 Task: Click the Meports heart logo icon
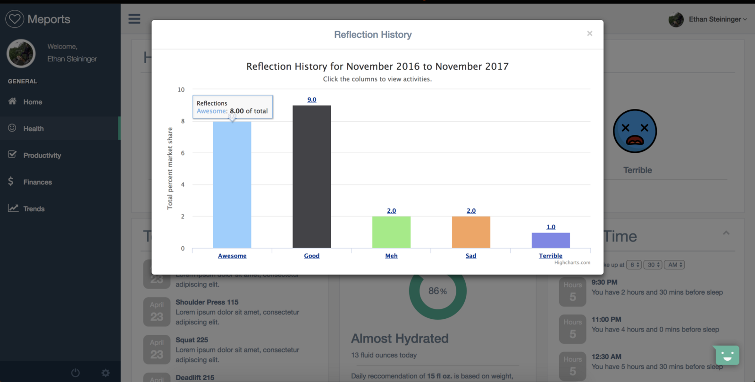coord(15,19)
